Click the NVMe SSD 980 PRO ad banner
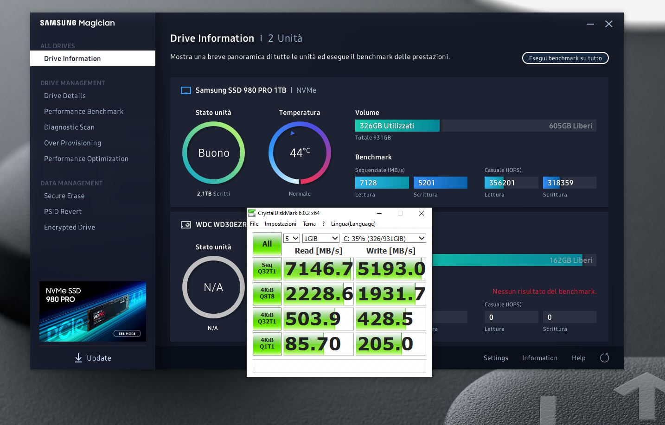 coord(93,311)
